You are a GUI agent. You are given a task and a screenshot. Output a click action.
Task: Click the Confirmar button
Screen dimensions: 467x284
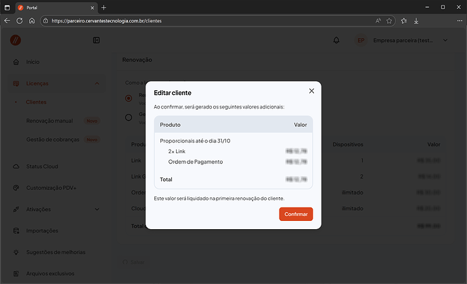point(296,214)
